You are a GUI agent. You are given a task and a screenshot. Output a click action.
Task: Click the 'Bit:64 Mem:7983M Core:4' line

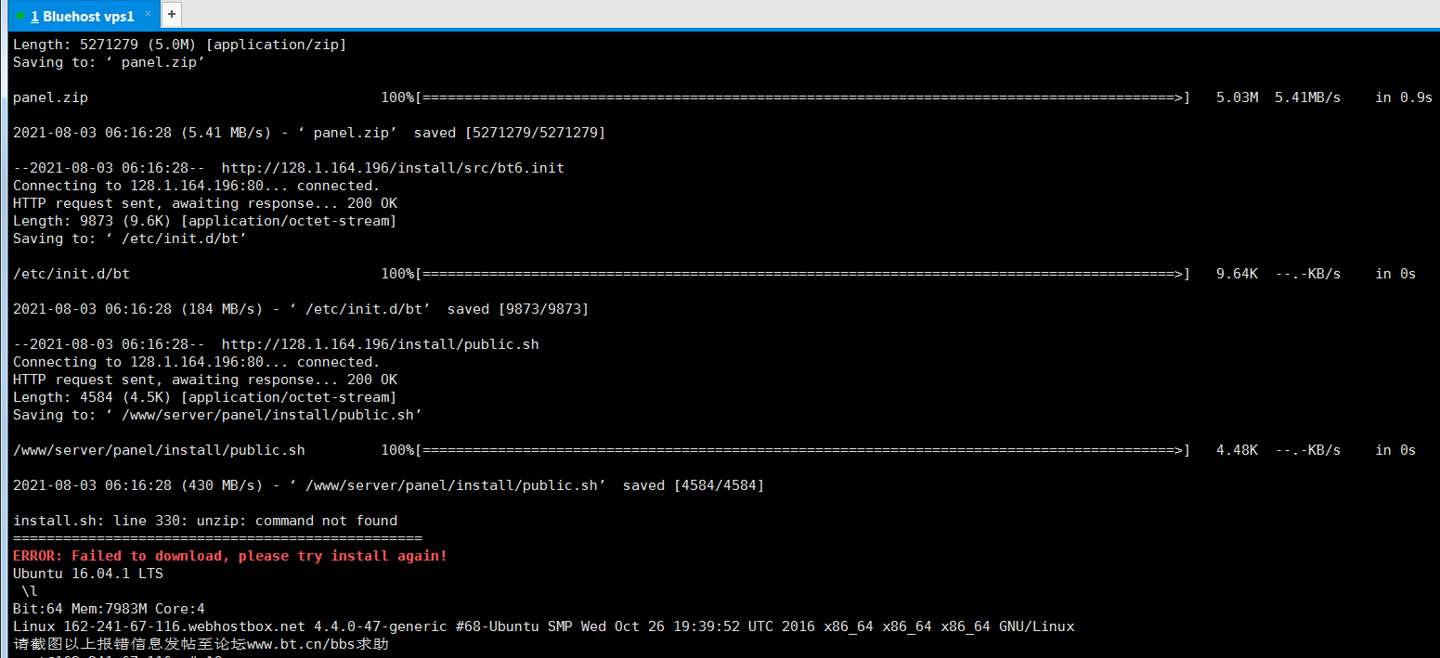pos(109,609)
